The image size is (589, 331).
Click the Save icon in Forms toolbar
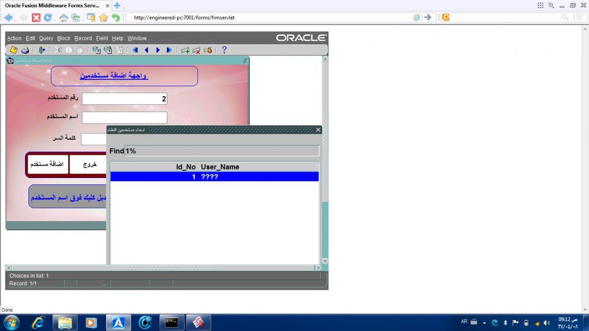[x=14, y=50]
